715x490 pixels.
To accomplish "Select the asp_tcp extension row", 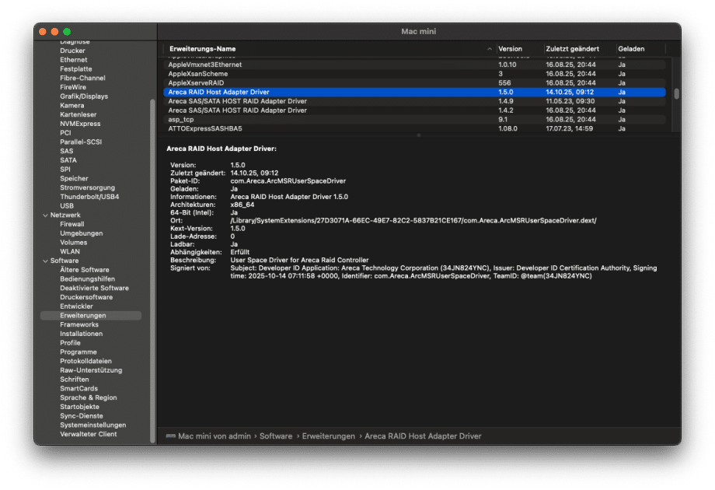I will click(x=414, y=120).
